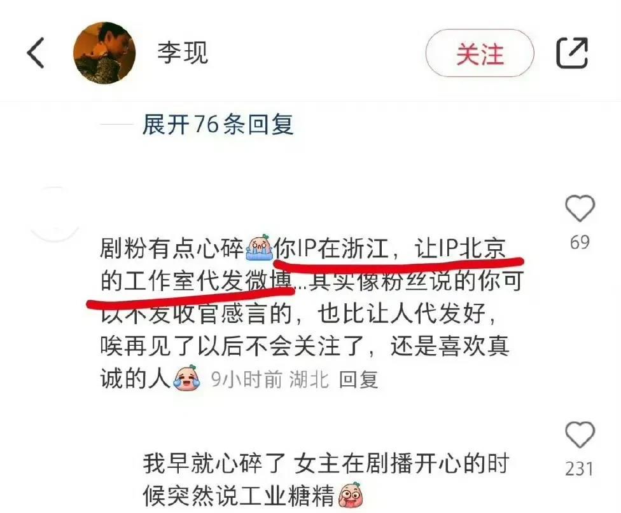Reply to the comment via 回复
Screen dimensions: 621x513
tap(358, 380)
